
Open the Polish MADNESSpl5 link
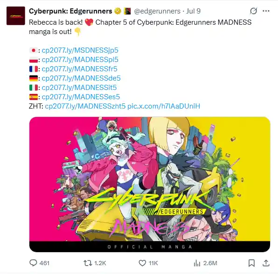80,60
